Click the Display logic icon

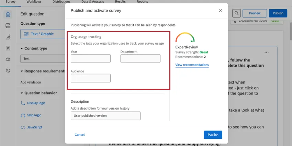23,103
